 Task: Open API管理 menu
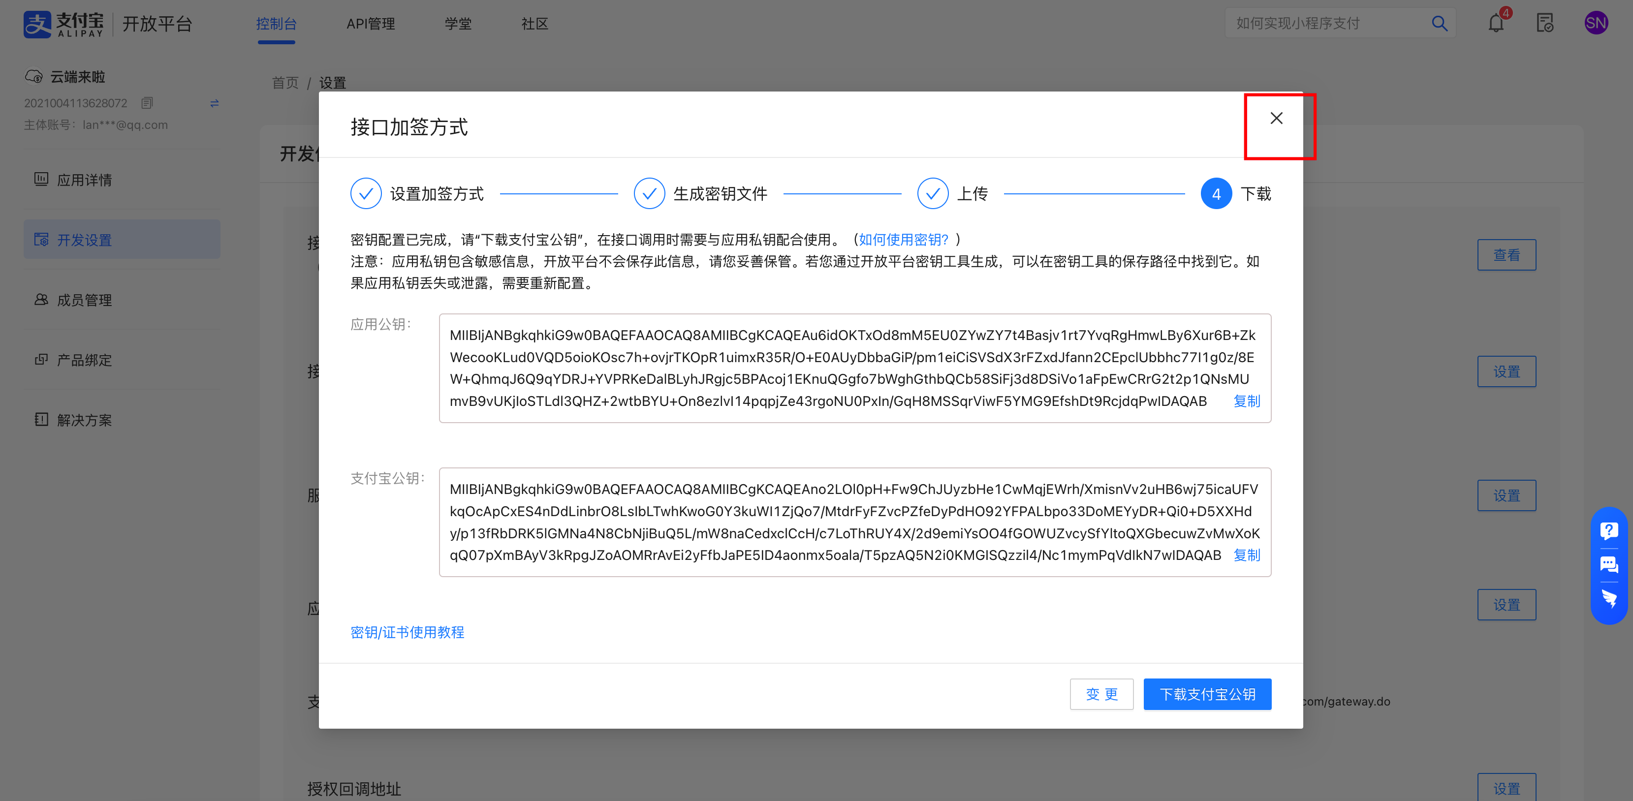370,24
